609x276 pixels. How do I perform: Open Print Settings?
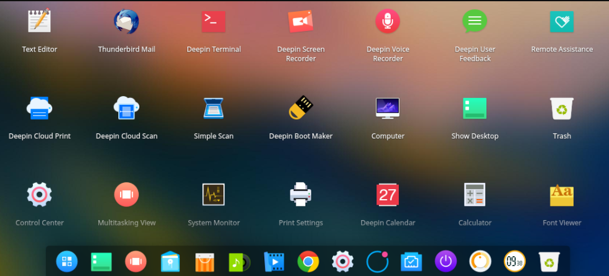tap(301, 195)
